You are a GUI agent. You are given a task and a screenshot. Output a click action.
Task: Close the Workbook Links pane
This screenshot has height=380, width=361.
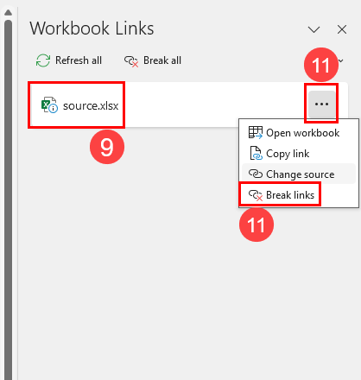pyautogui.click(x=342, y=29)
